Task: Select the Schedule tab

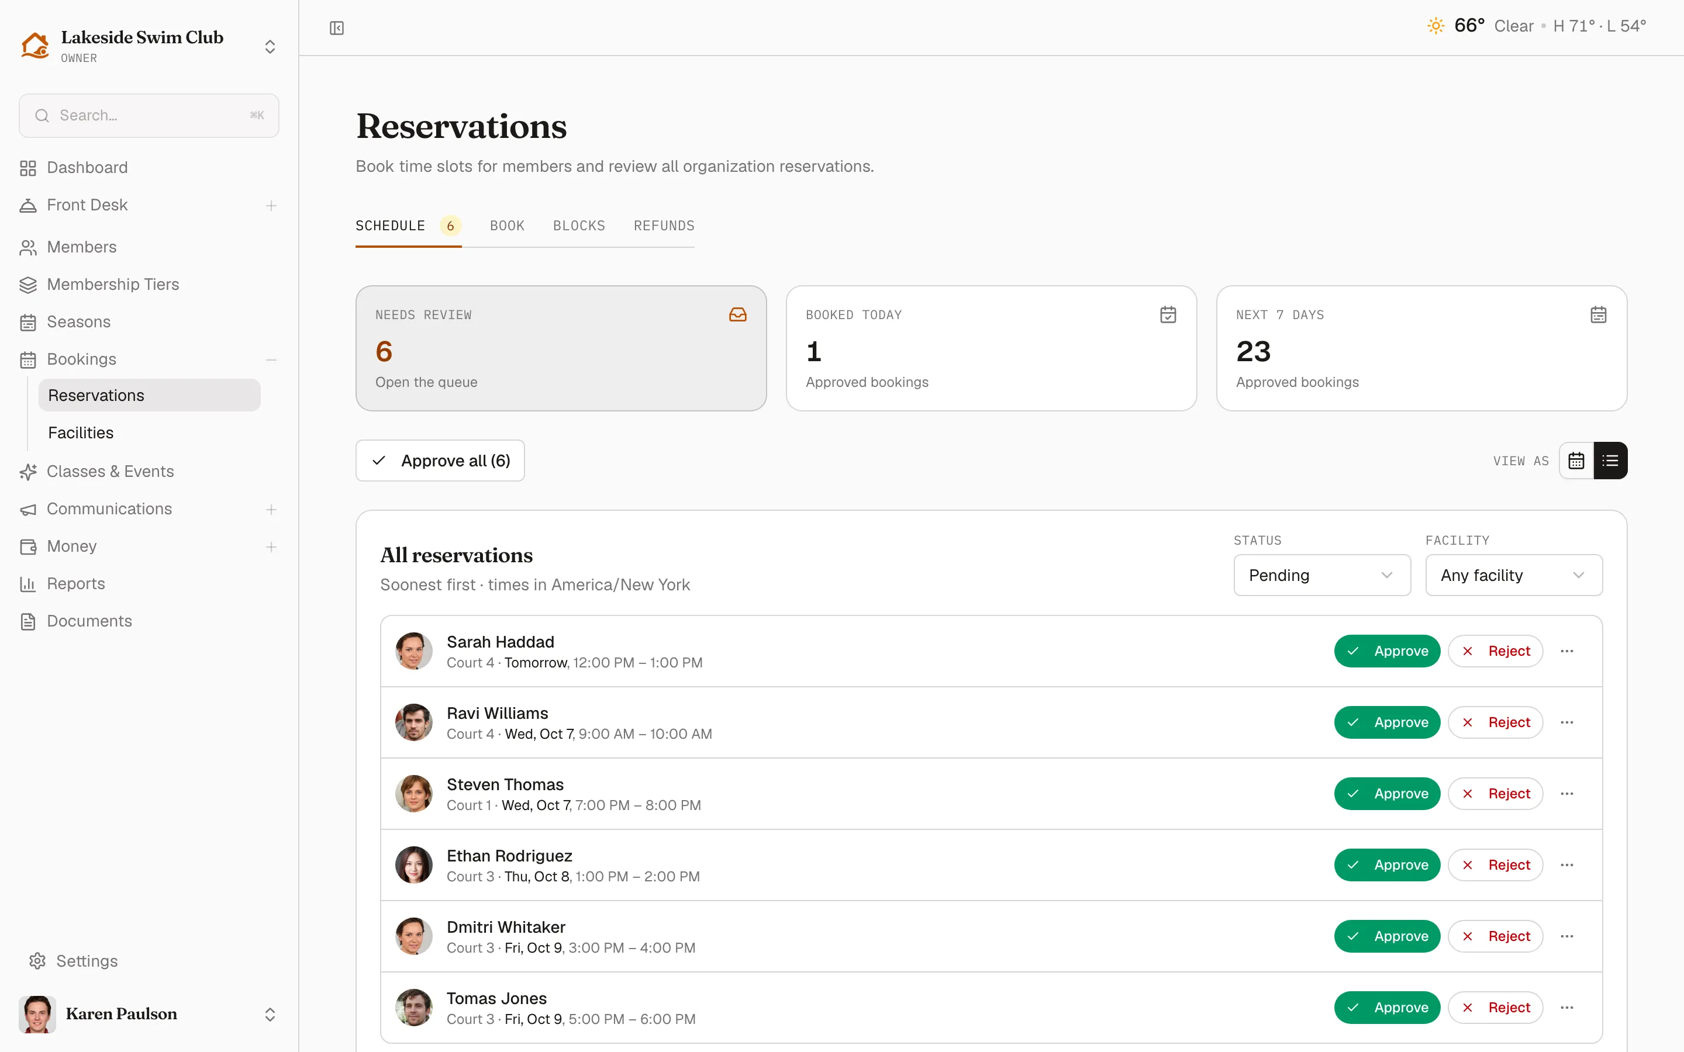Action: 409,226
